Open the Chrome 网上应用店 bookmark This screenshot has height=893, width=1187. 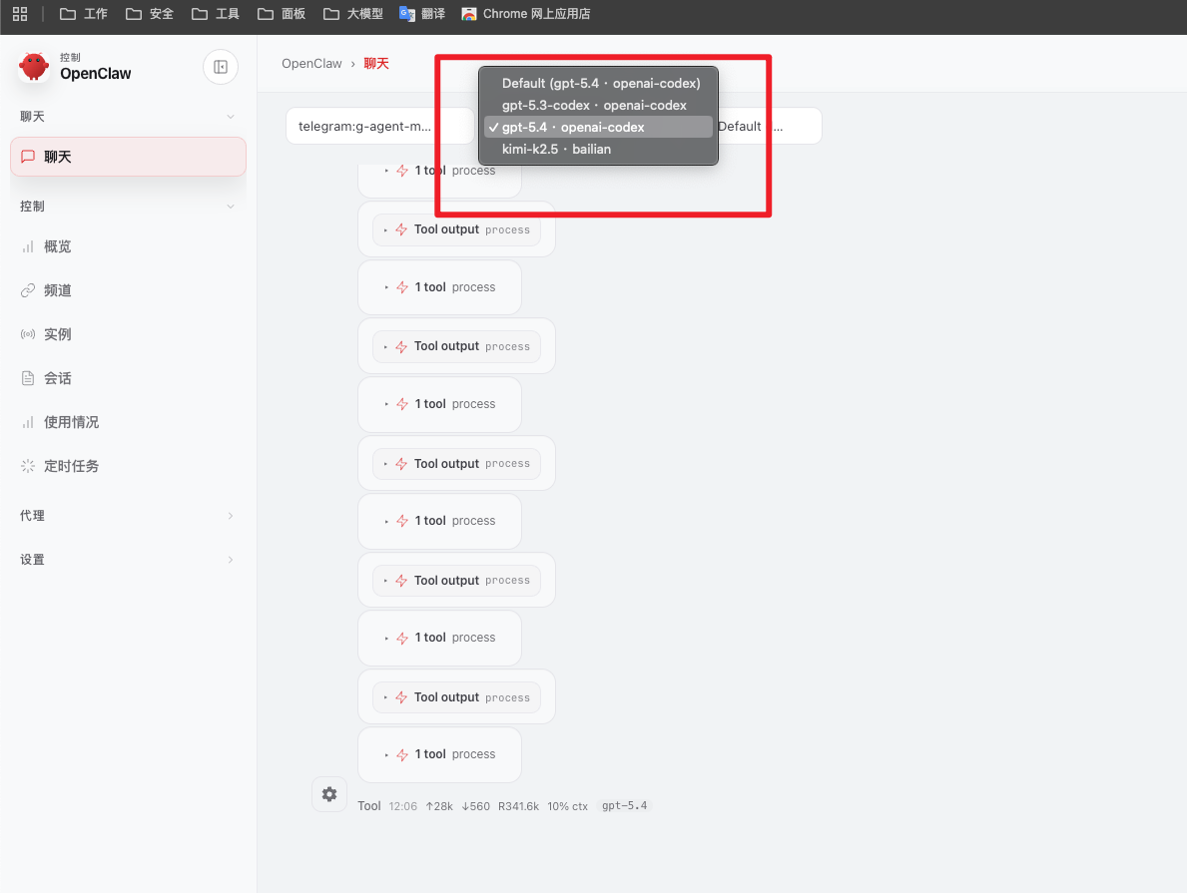(525, 14)
